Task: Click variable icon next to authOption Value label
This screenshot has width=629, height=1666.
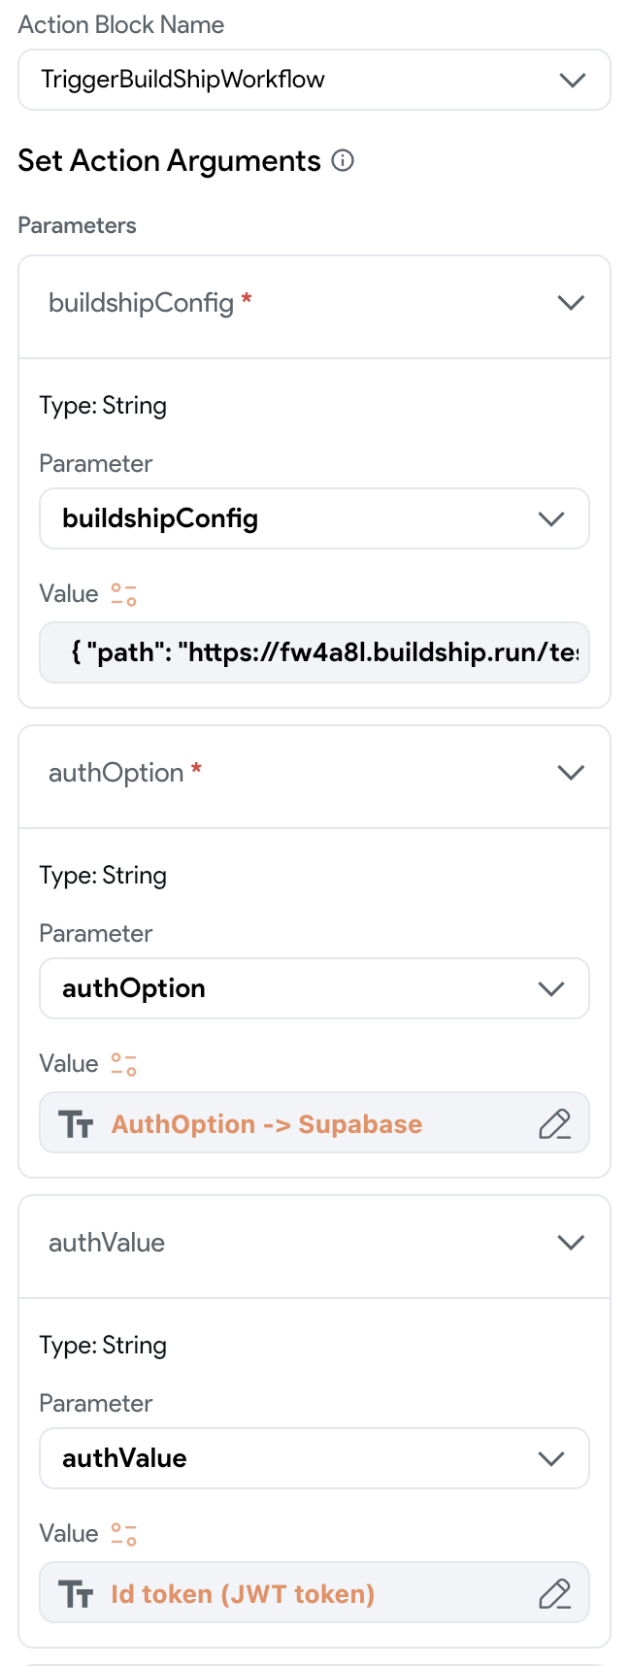Action: 123,1064
